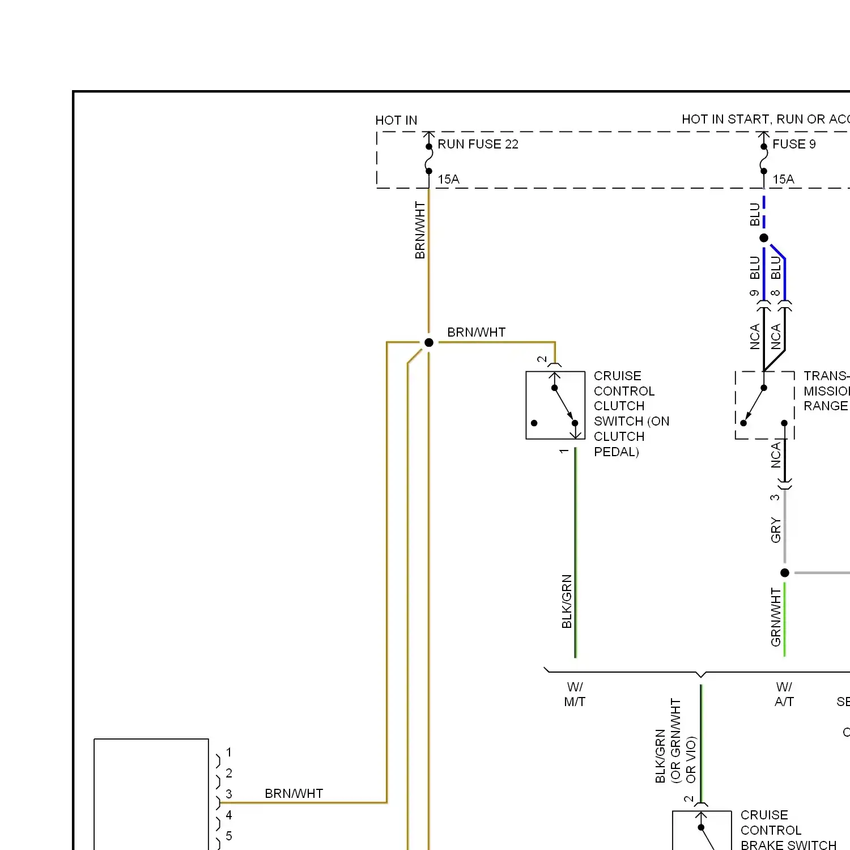This screenshot has height=850, width=850.
Task: Click the 15A rating under FUSE 9
Action: tap(783, 180)
